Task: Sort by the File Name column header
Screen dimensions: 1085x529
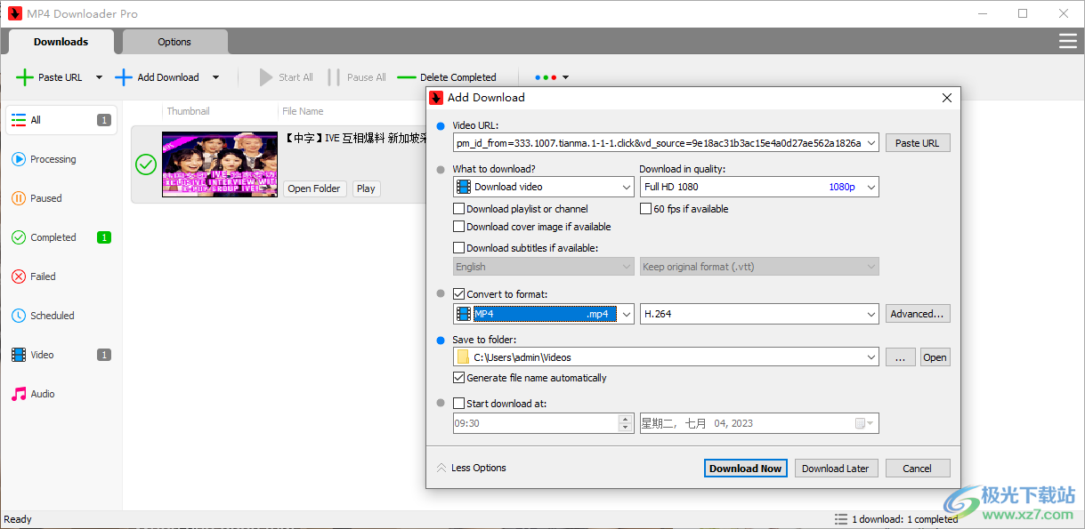Action: click(x=303, y=111)
